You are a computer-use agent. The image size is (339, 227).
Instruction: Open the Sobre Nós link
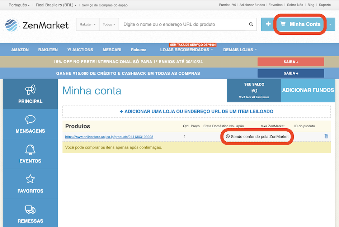295,5
